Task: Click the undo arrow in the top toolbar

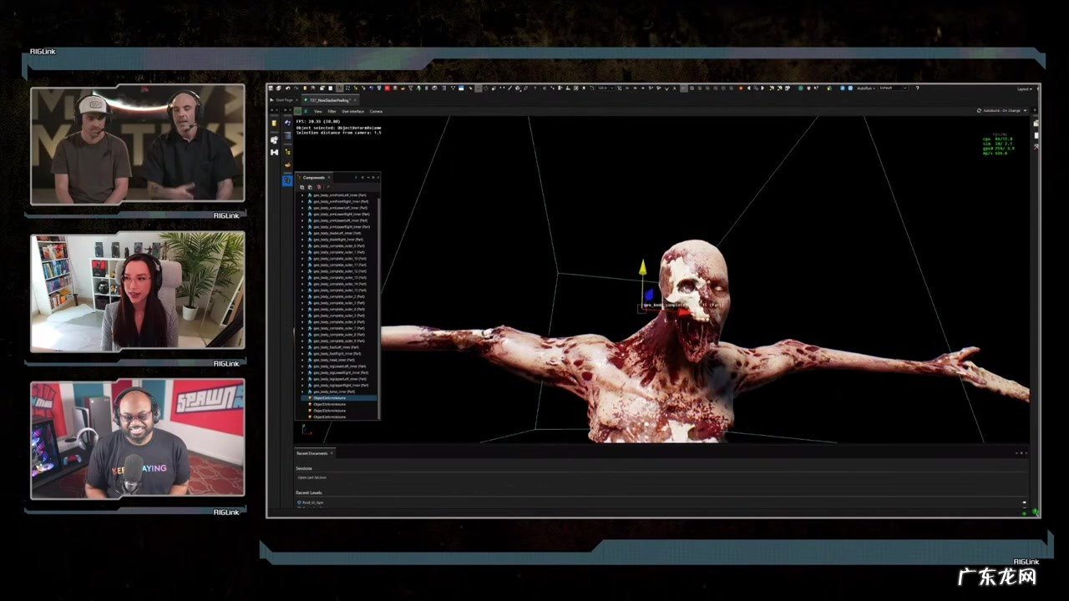Action: coord(288,88)
